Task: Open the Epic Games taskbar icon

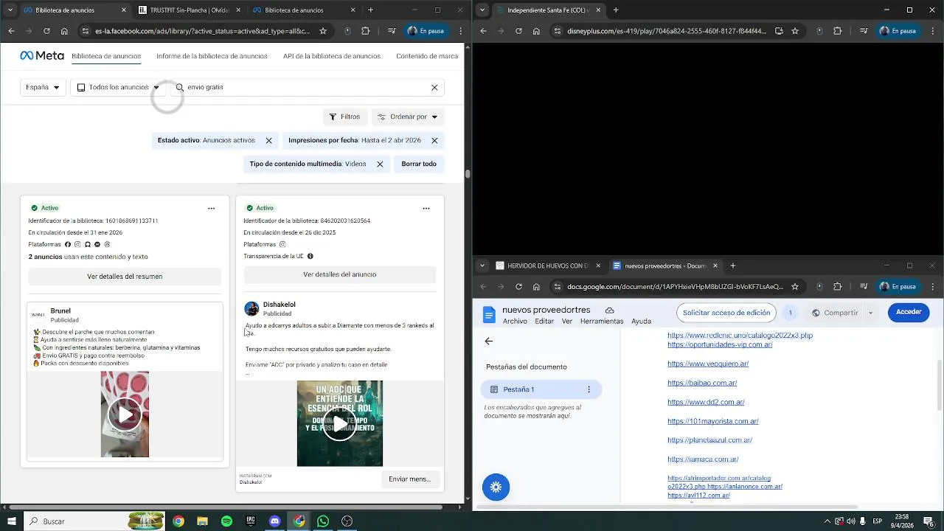Action: point(251,521)
